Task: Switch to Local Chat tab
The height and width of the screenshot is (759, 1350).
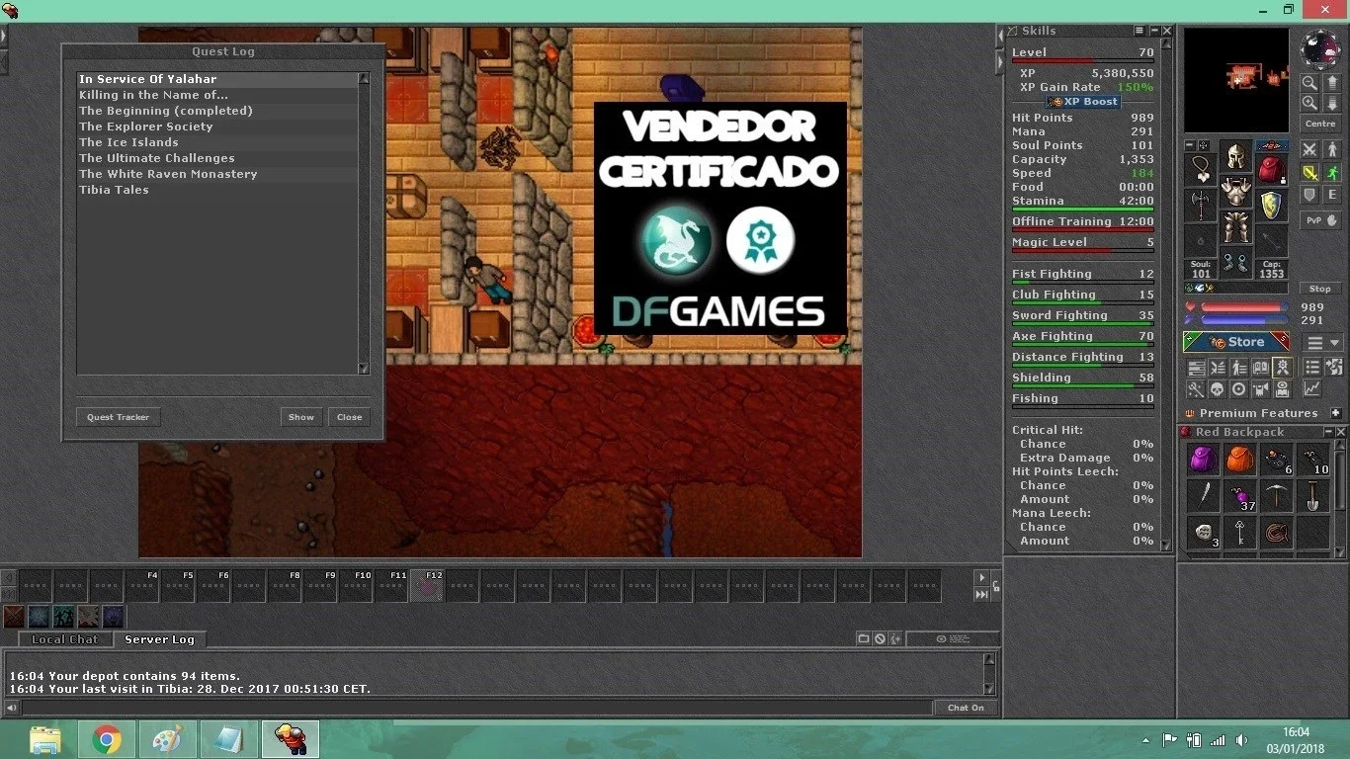Action: (65, 639)
